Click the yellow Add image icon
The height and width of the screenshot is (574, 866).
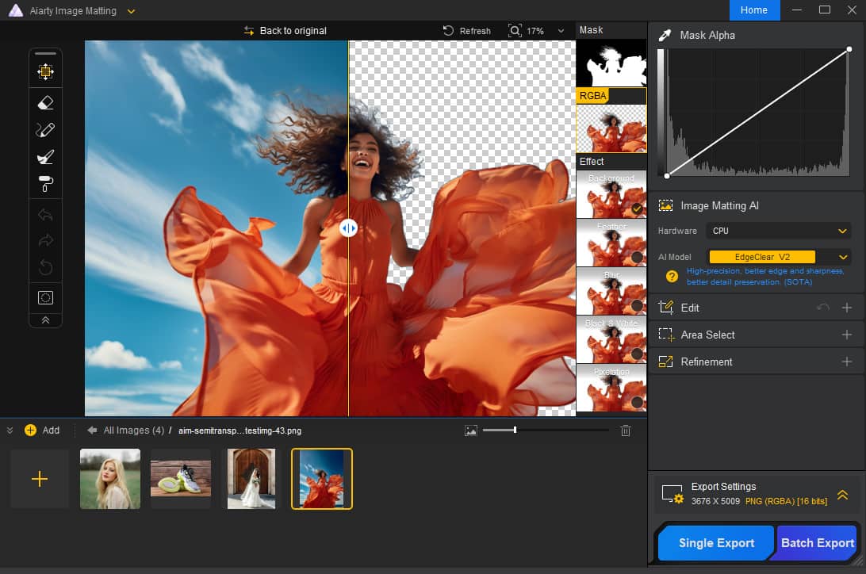30,430
